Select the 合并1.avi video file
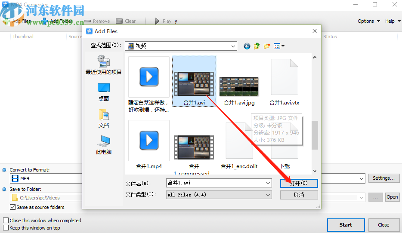 [194, 81]
